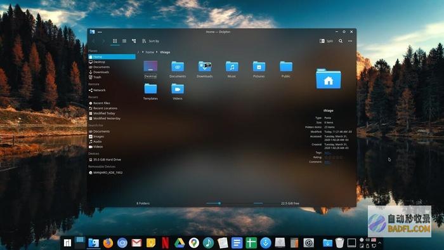The image size is (444, 250).
Task: Search for Videos in sidebar
Action: pos(96,147)
